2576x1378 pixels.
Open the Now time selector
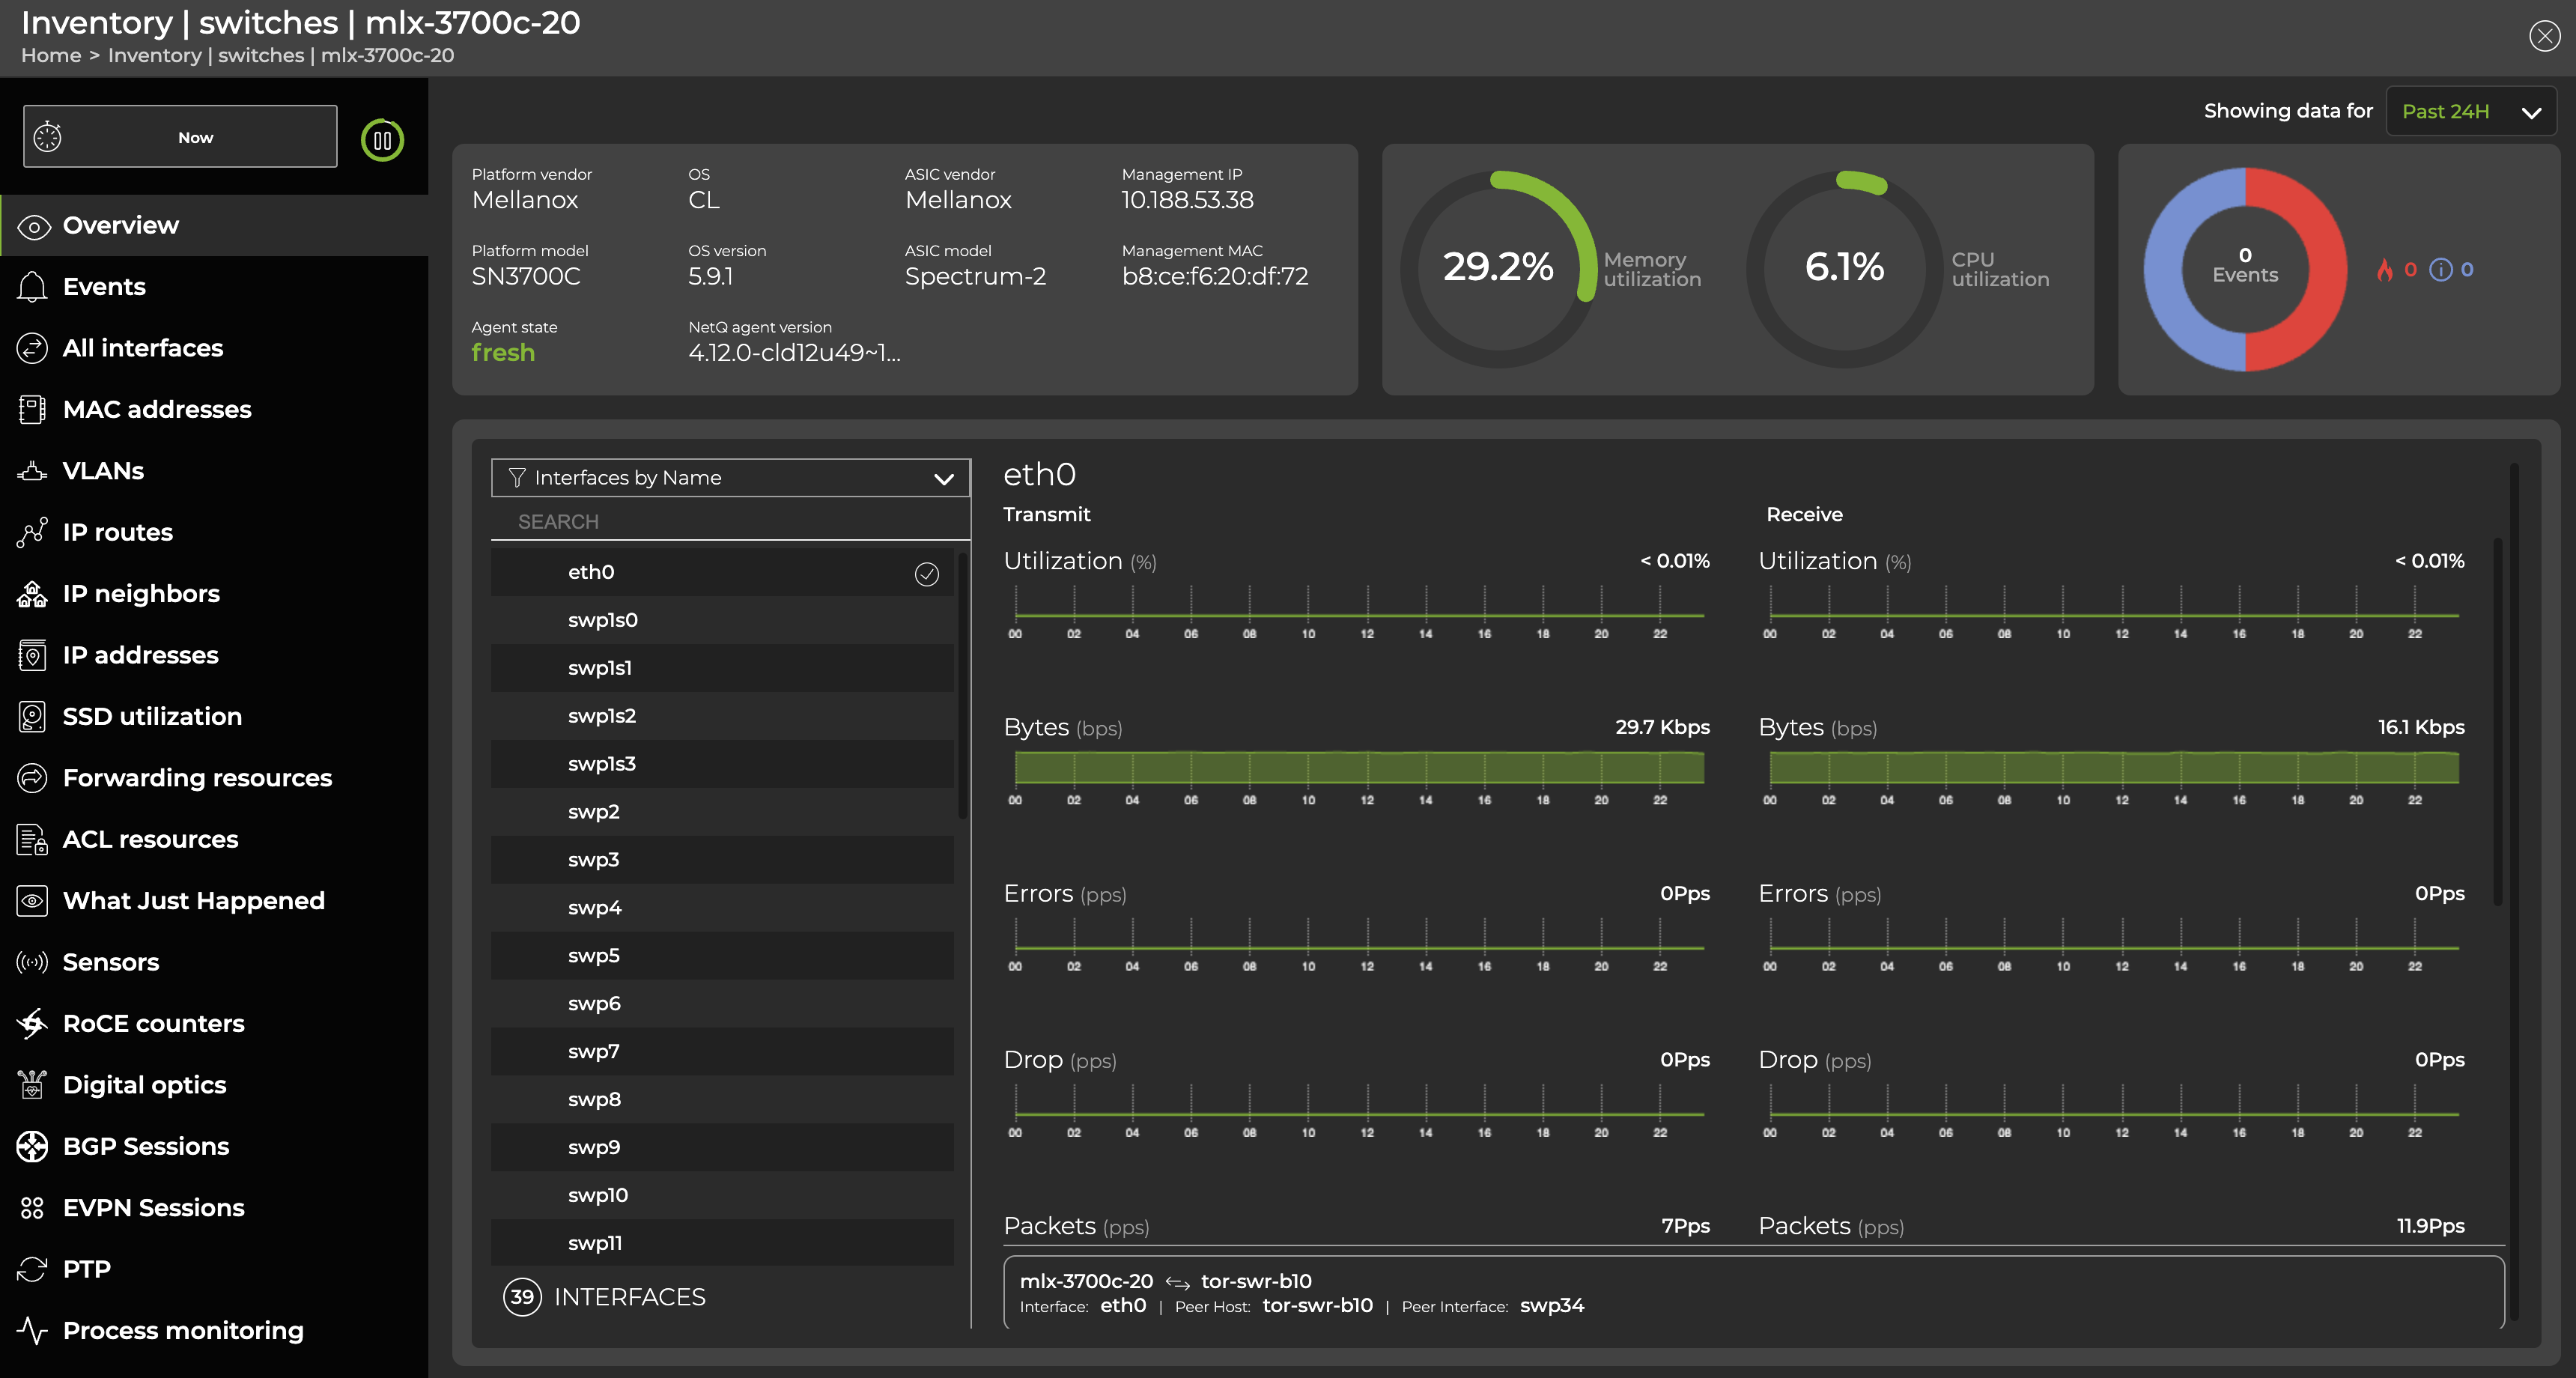point(181,137)
